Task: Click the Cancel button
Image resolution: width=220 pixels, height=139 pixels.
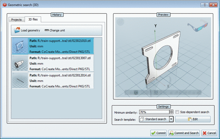Action: pos(209,133)
